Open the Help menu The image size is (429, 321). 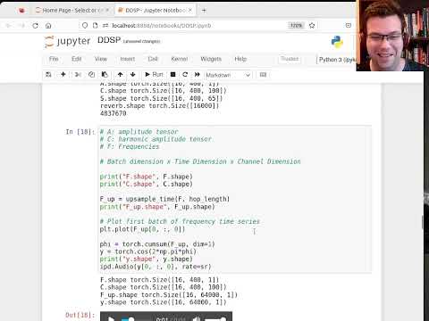[240, 59]
